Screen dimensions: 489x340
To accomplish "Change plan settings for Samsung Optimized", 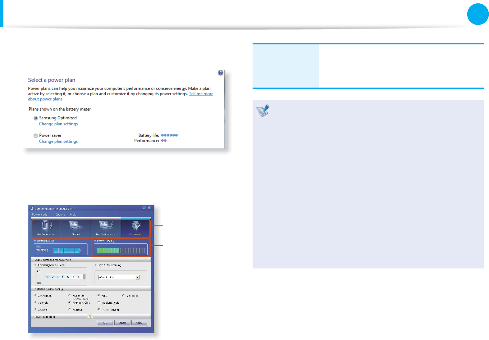I will [x=58, y=124].
